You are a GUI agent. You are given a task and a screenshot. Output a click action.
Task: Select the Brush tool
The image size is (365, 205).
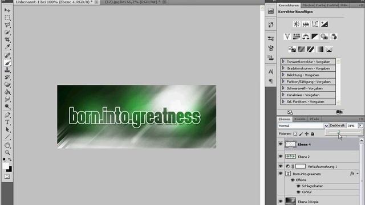[7, 63]
